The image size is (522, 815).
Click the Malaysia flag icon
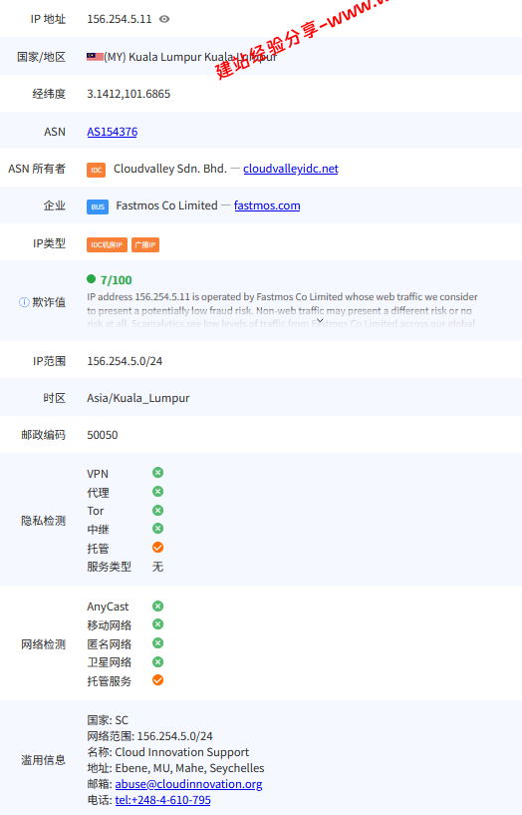pos(95,57)
